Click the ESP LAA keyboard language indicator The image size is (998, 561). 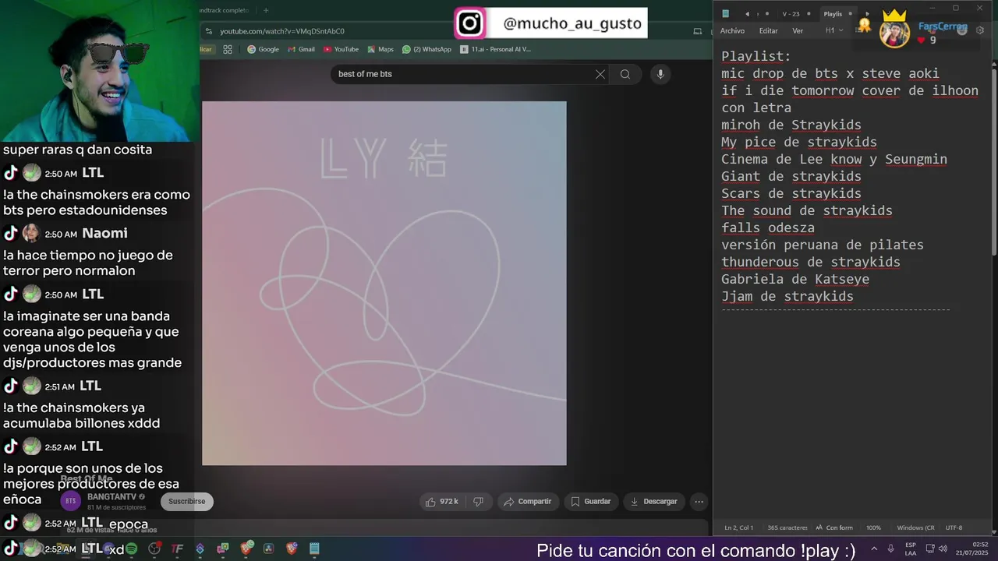pos(911,549)
